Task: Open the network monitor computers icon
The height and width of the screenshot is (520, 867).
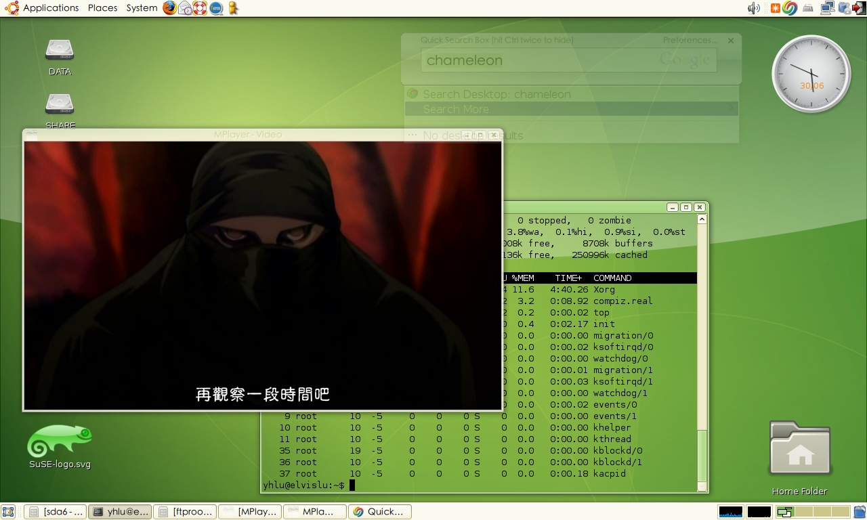Action: 827,8
